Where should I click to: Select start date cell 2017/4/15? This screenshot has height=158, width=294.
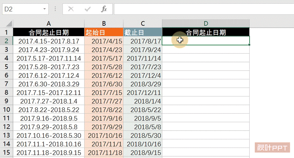click(104, 41)
